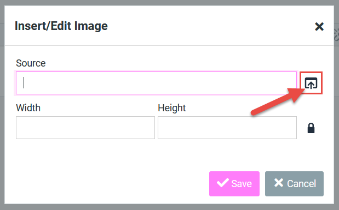The image size is (339, 210).
Task: Close the Insert/Edit Image dialog with X
Action: [x=319, y=27]
